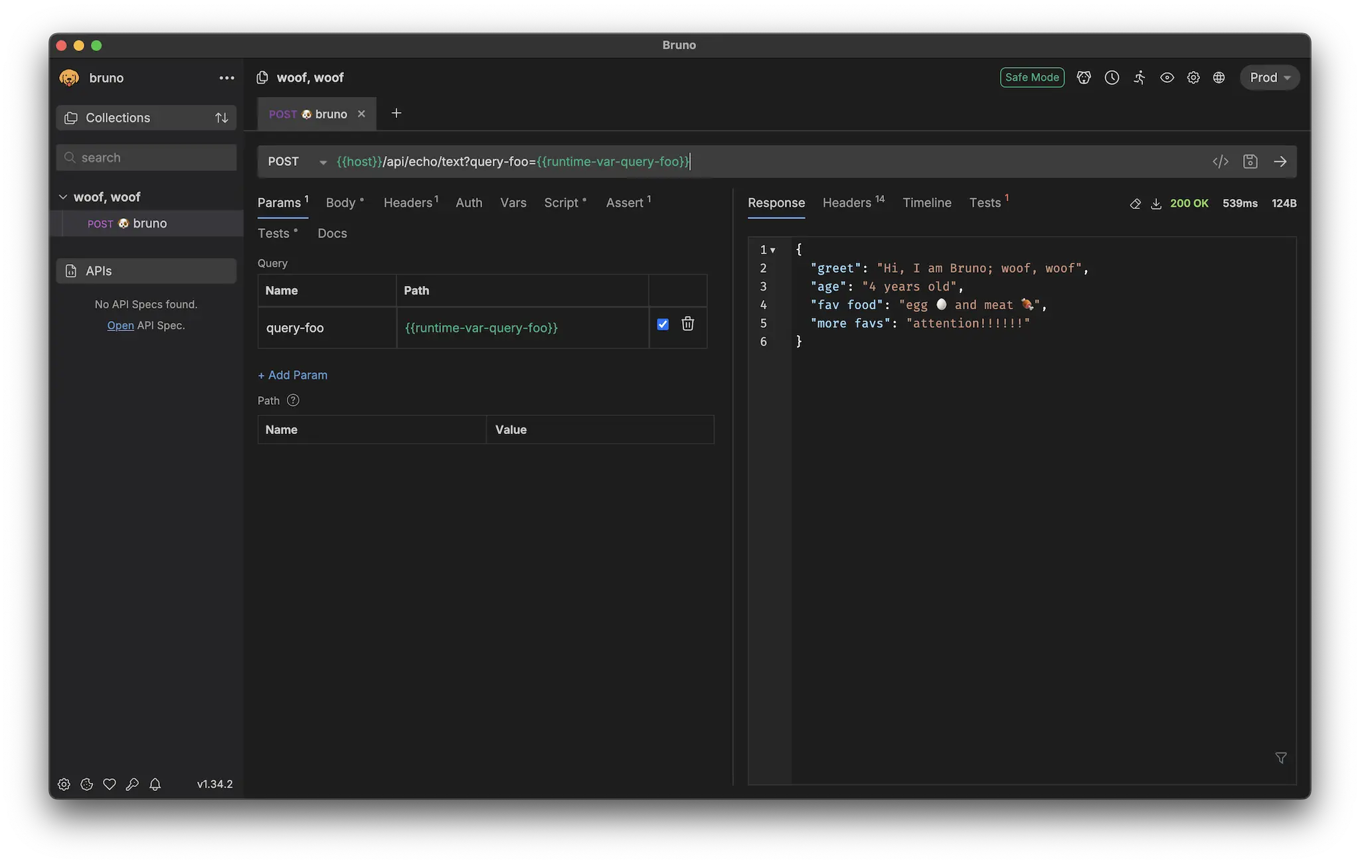Open the response filter funnel icon
Screen dimensions: 1360x864
[x=1280, y=758]
